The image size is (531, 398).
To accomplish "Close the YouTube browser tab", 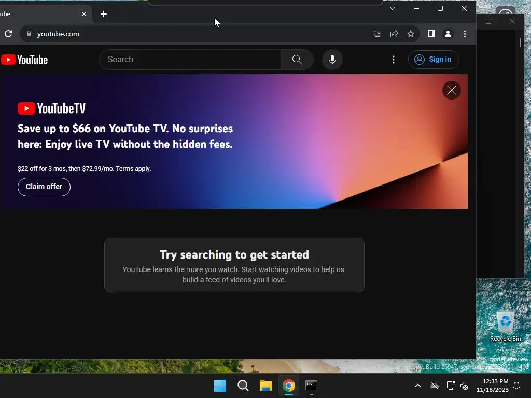I will (84, 14).
